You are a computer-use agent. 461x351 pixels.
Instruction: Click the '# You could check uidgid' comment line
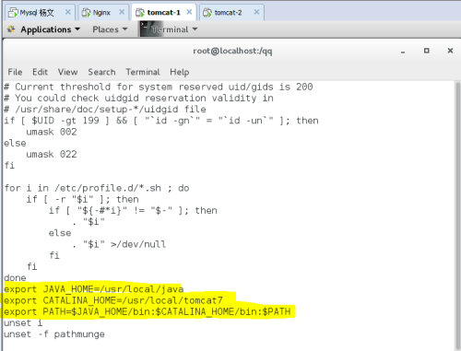138,98
